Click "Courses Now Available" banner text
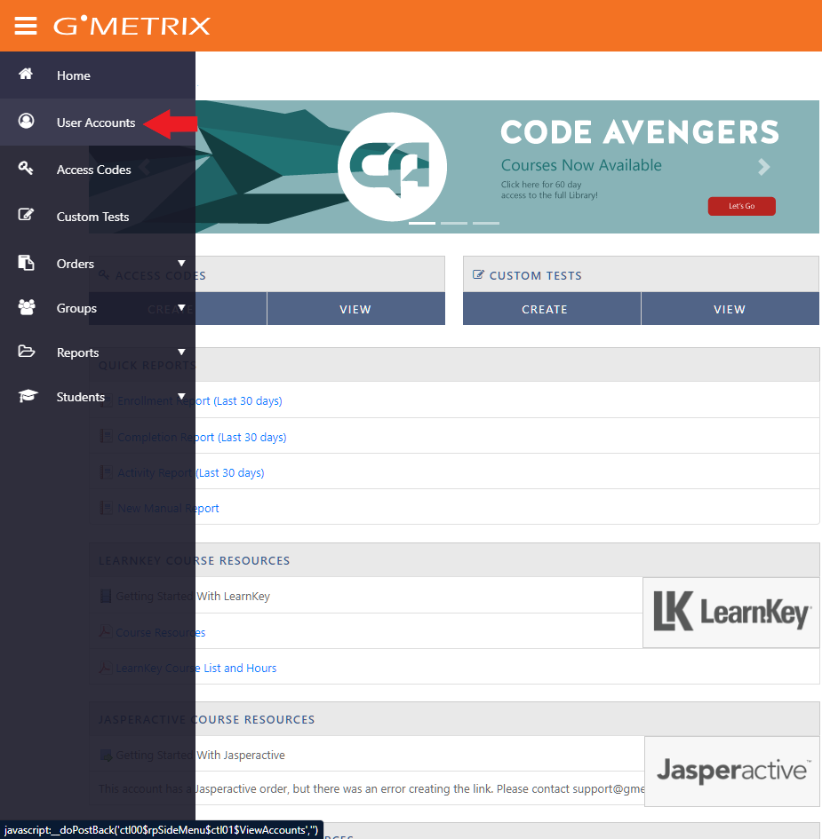 click(581, 165)
